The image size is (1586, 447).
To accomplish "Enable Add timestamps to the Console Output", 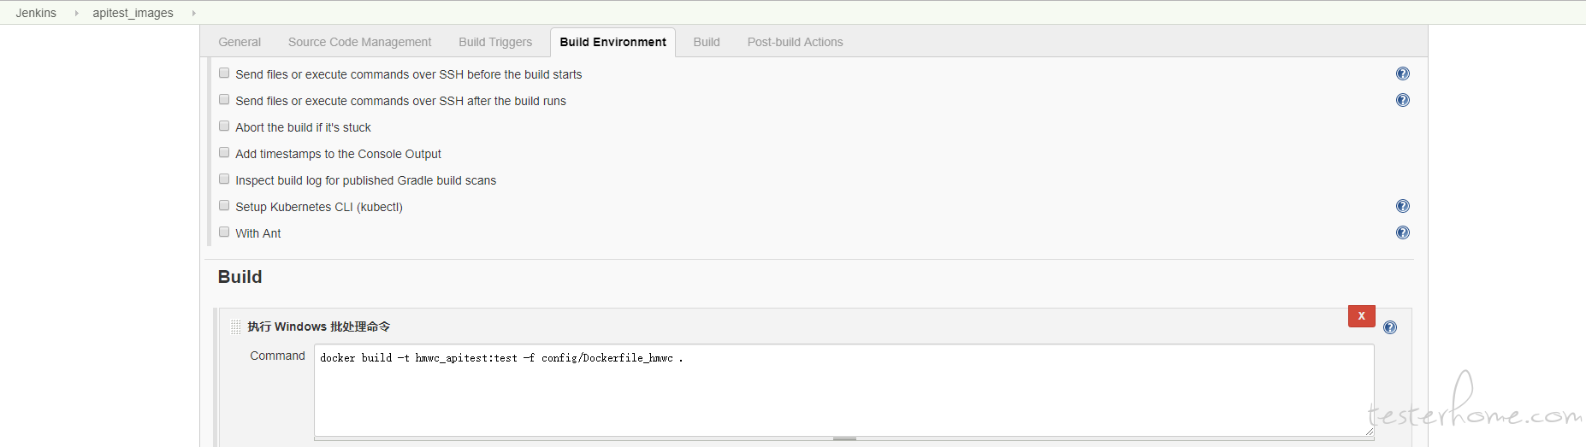I will tap(224, 152).
